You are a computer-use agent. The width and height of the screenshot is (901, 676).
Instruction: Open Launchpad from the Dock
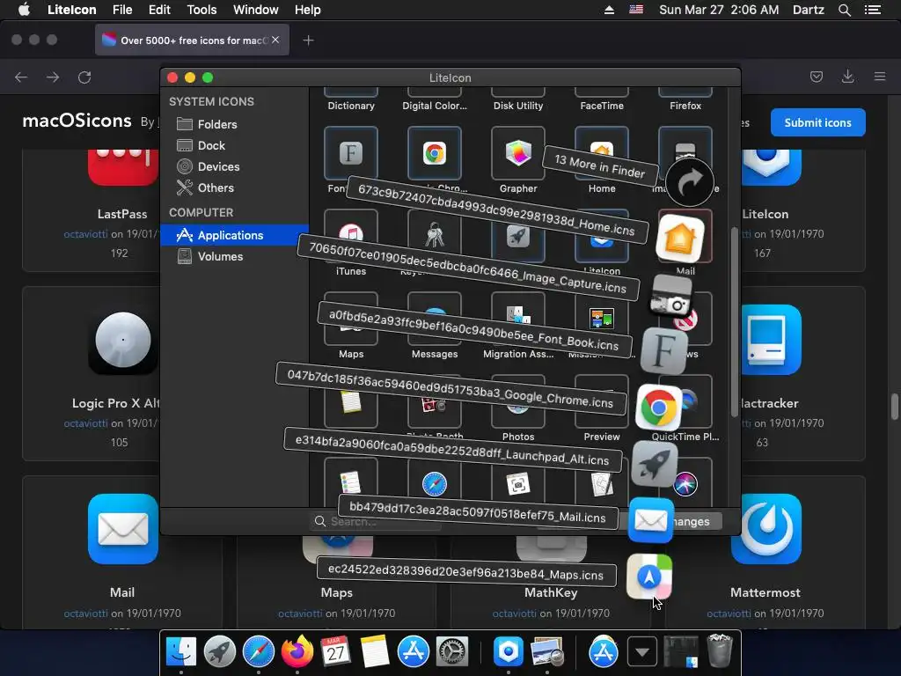pos(219,652)
